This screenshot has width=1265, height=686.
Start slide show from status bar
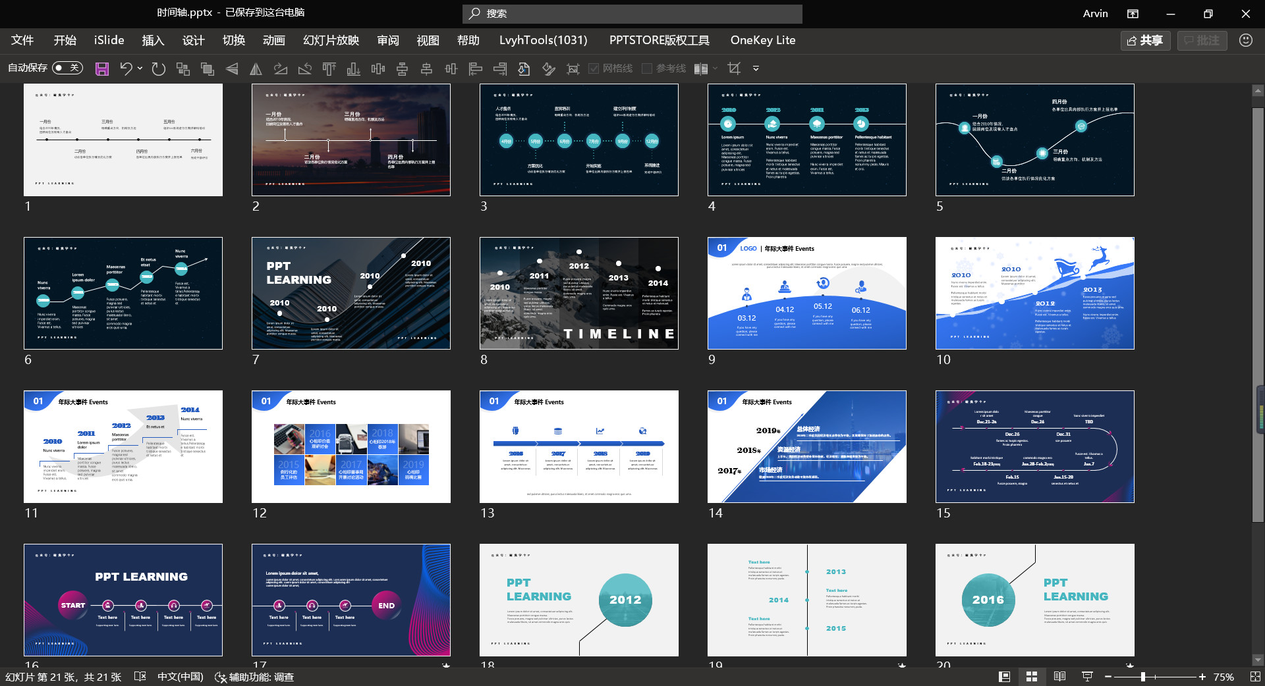tap(1087, 677)
